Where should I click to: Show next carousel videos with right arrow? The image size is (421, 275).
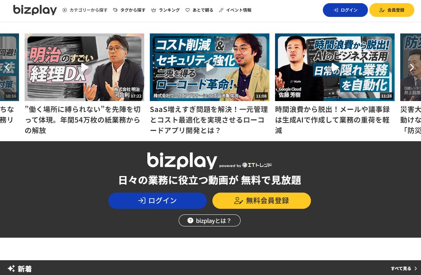point(412,67)
